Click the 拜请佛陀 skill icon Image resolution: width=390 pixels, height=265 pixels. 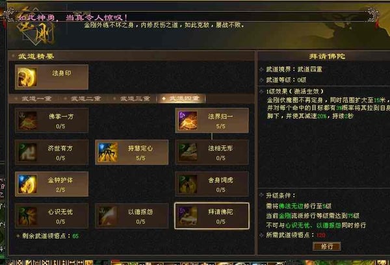coord(188,216)
